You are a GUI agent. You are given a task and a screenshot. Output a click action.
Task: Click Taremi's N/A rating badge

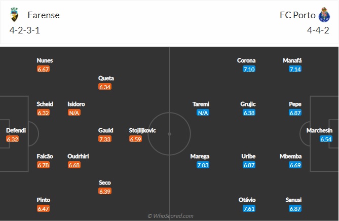(203, 113)
